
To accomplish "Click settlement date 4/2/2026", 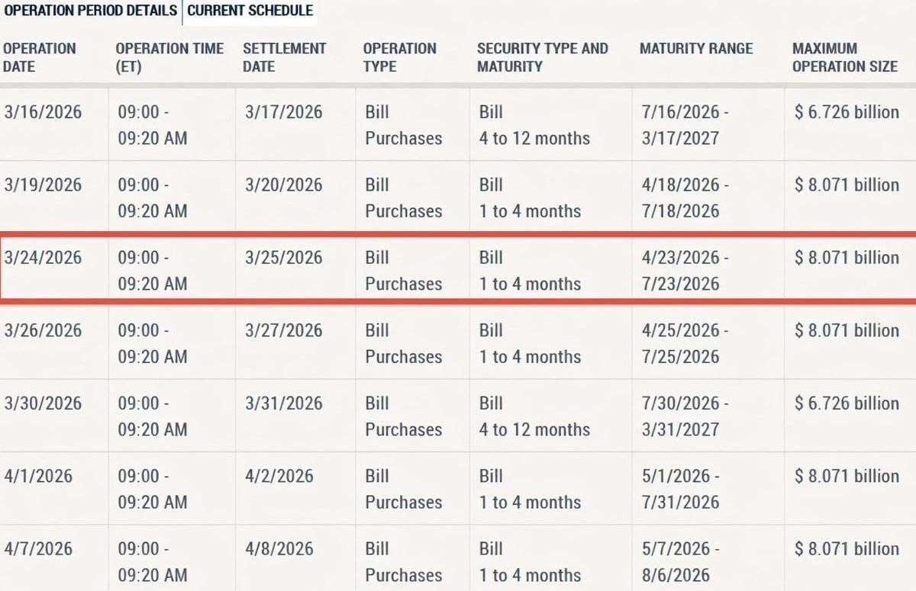I will tap(279, 477).
